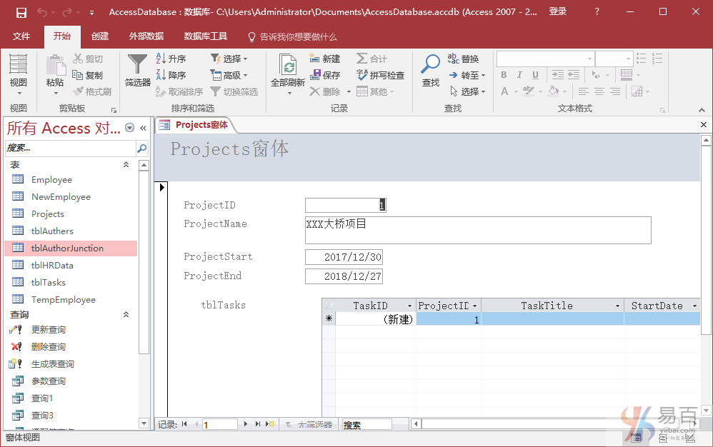Toggle bold text formatting
Image resolution: width=713 pixels, height=447 pixels.
(504, 75)
